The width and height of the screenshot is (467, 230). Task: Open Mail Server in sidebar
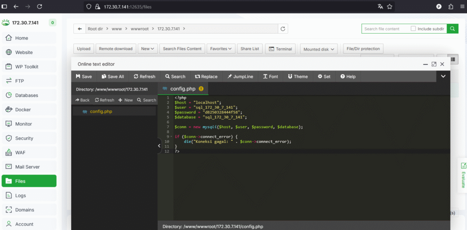click(x=29, y=167)
